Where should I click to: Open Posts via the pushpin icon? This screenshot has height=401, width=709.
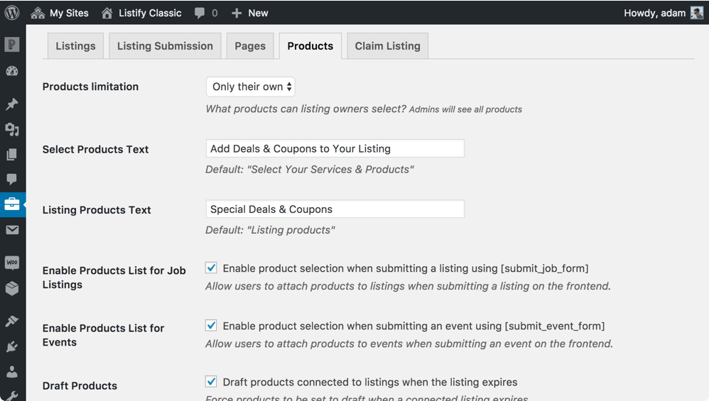click(12, 104)
